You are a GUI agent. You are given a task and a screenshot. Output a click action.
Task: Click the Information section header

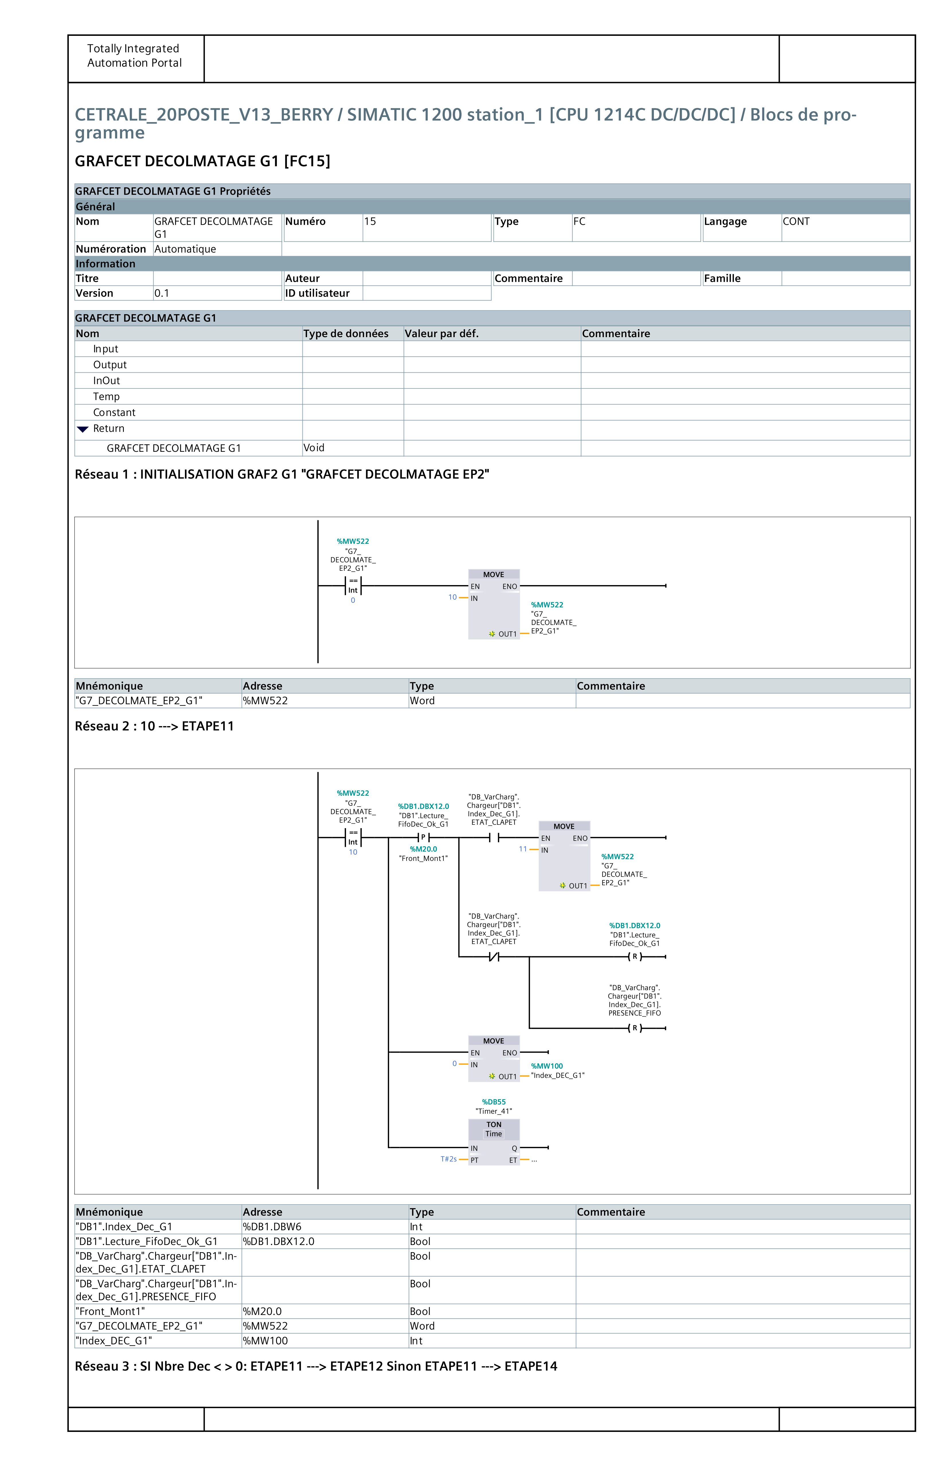pos(106,263)
